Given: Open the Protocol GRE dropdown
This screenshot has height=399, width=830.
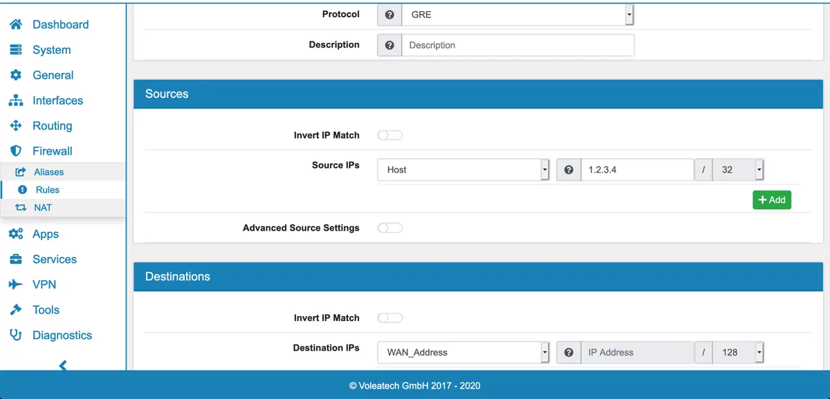Looking at the screenshot, I should pyautogui.click(x=517, y=14).
